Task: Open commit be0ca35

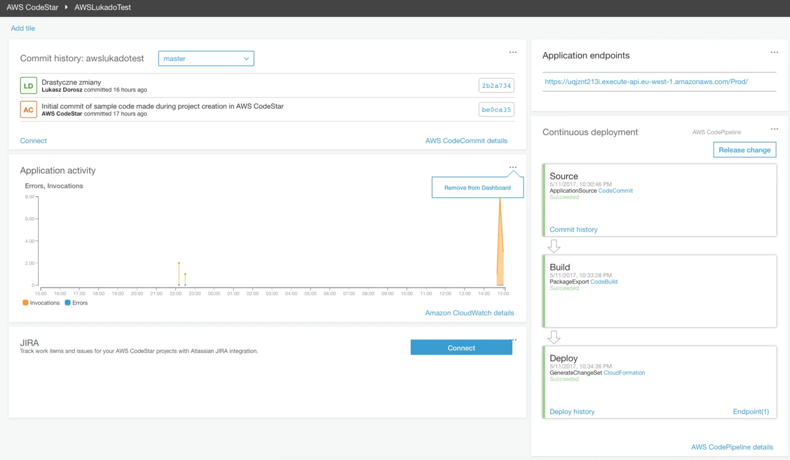Action: (x=497, y=109)
